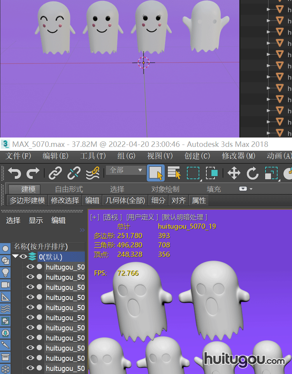
Task: Collapse the 0(默认) layer tree
Action: [16, 257]
